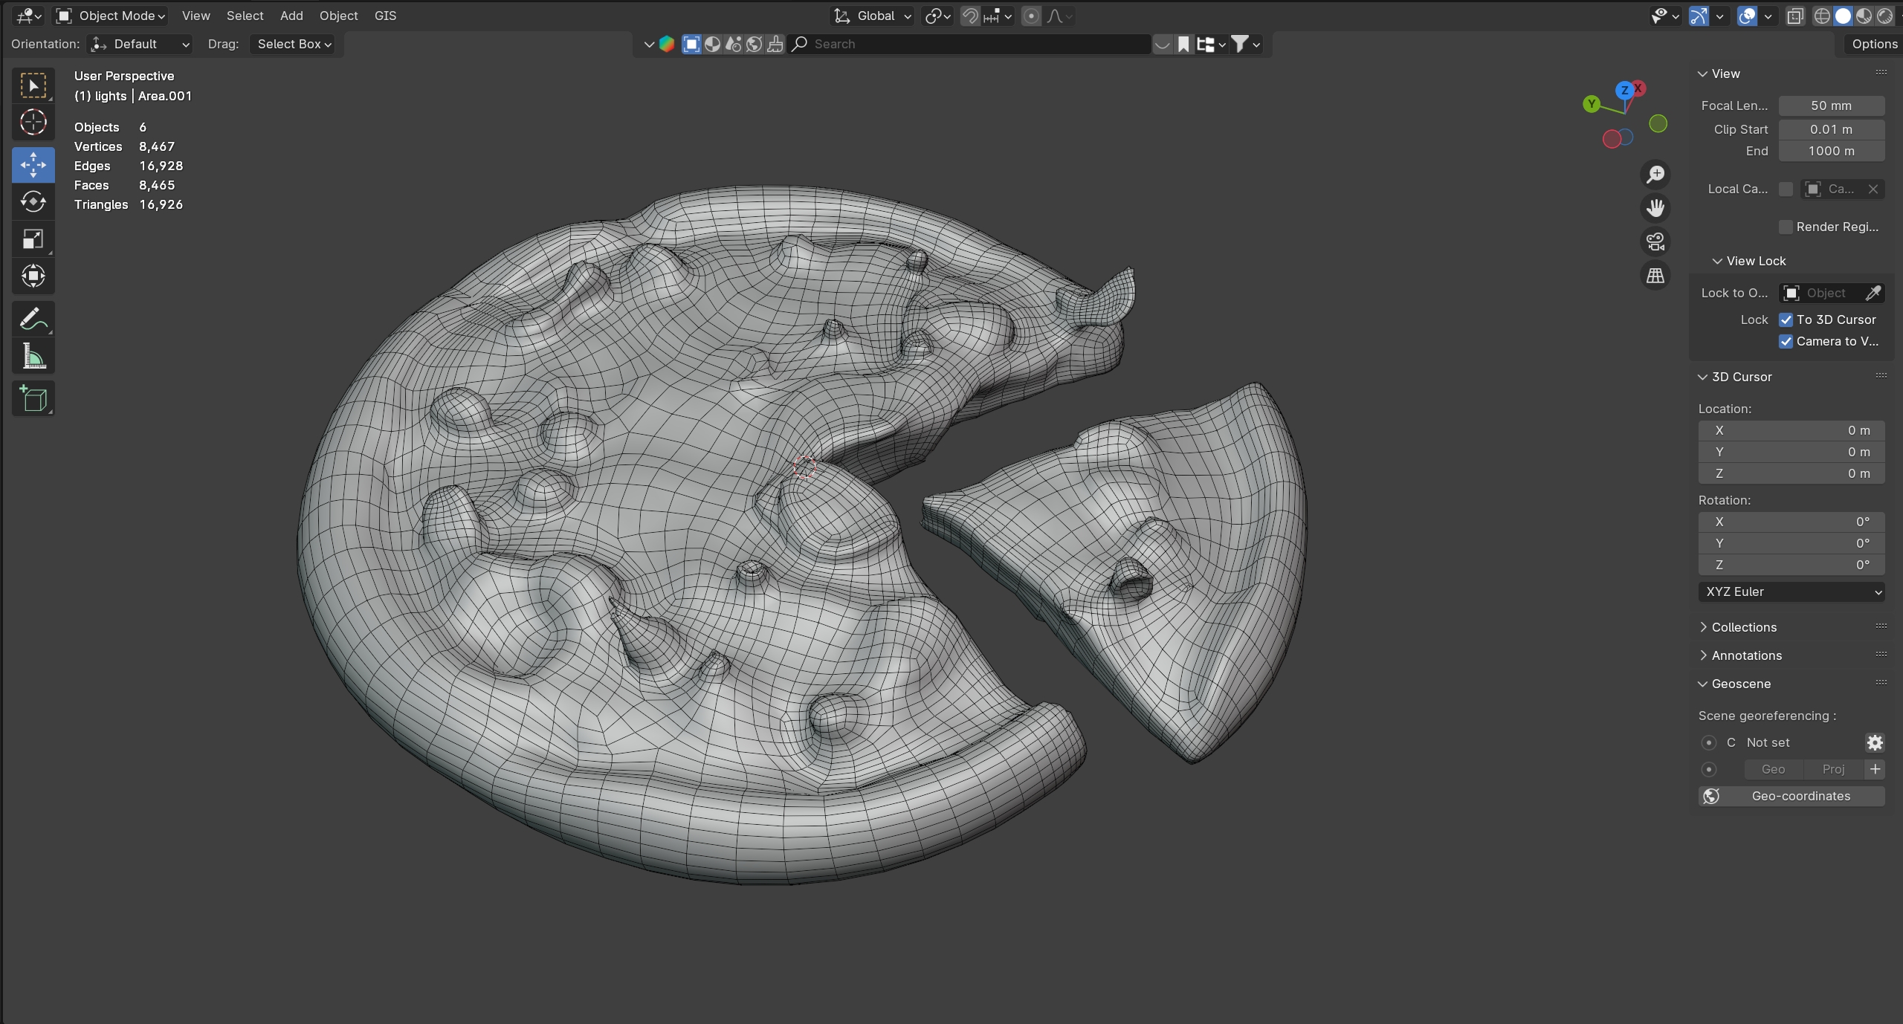Screen dimensions: 1903x1024
Task: Uncheck Lock To 3D Cursor
Action: (1786, 320)
